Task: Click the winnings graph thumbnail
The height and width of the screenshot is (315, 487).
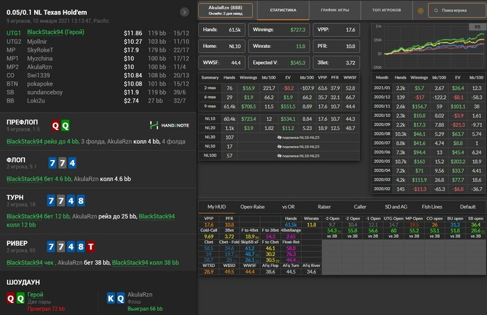Action: point(429,46)
